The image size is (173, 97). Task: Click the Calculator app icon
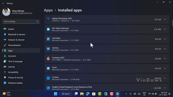(48, 39)
